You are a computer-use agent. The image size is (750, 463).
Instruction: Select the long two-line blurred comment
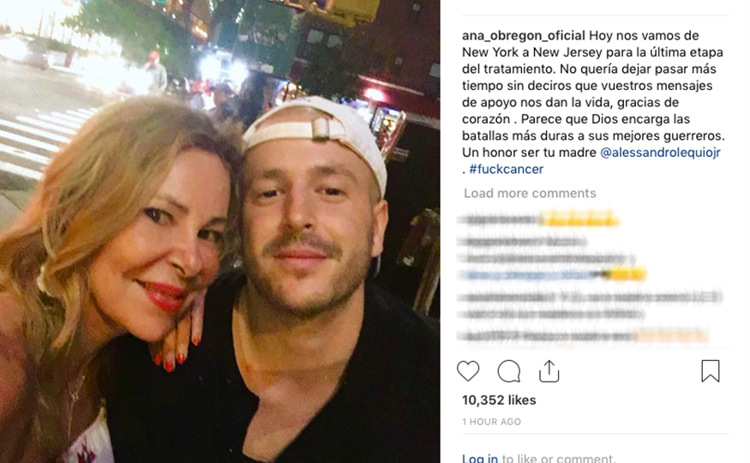coord(591,305)
